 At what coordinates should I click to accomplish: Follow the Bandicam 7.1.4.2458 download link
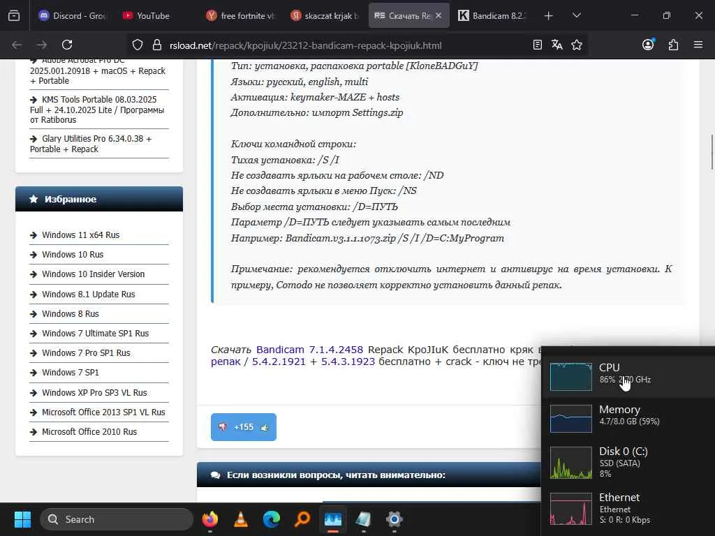pyautogui.click(x=309, y=350)
